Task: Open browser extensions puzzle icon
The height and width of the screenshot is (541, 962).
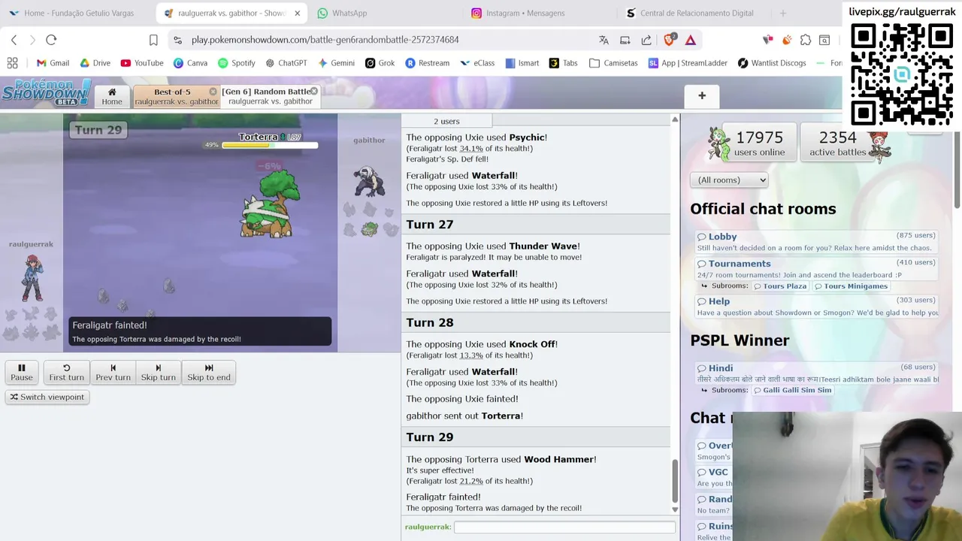Action: (x=806, y=40)
